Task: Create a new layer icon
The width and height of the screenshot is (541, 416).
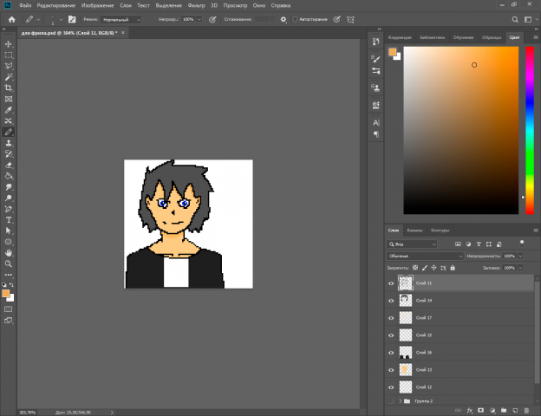Action: [x=515, y=411]
